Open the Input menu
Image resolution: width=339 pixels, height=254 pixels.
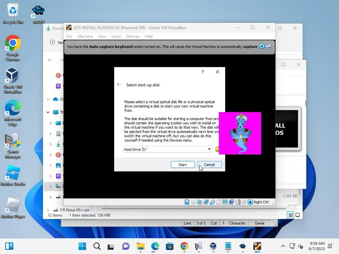pos(116,36)
